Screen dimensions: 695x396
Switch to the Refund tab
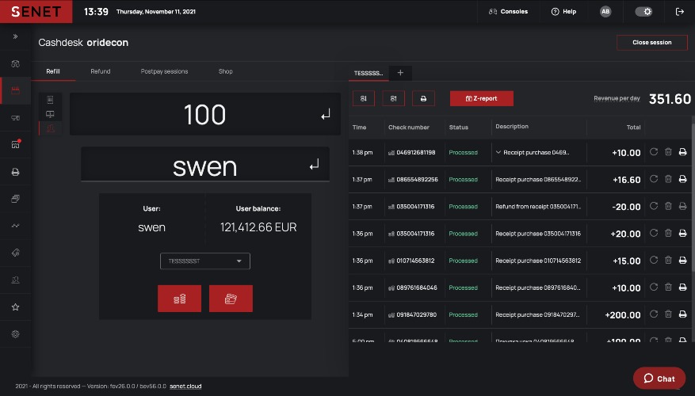pyautogui.click(x=101, y=71)
